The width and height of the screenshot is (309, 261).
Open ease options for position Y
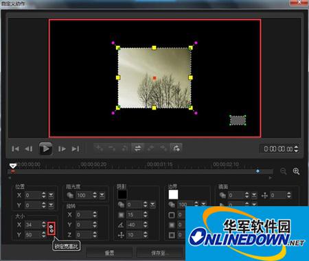51,206
